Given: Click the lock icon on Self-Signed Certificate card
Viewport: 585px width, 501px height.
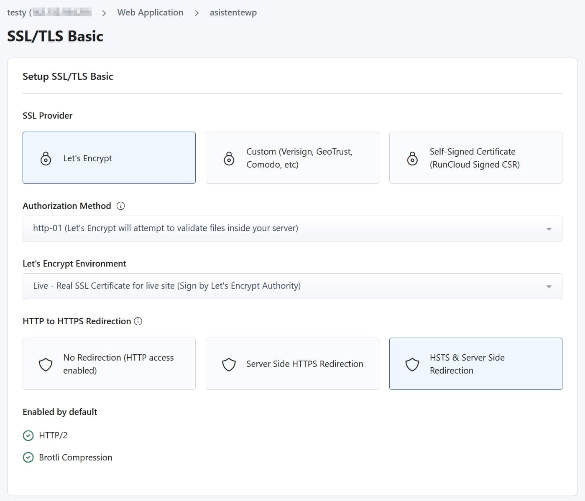Looking at the screenshot, I should (x=412, y=158).
